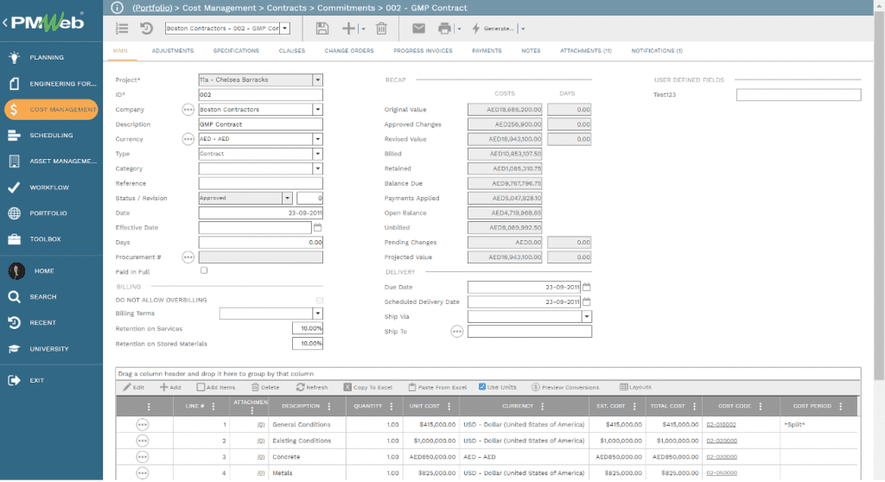Open the University section
The image size is (885, 482).
tap(51, 349)
